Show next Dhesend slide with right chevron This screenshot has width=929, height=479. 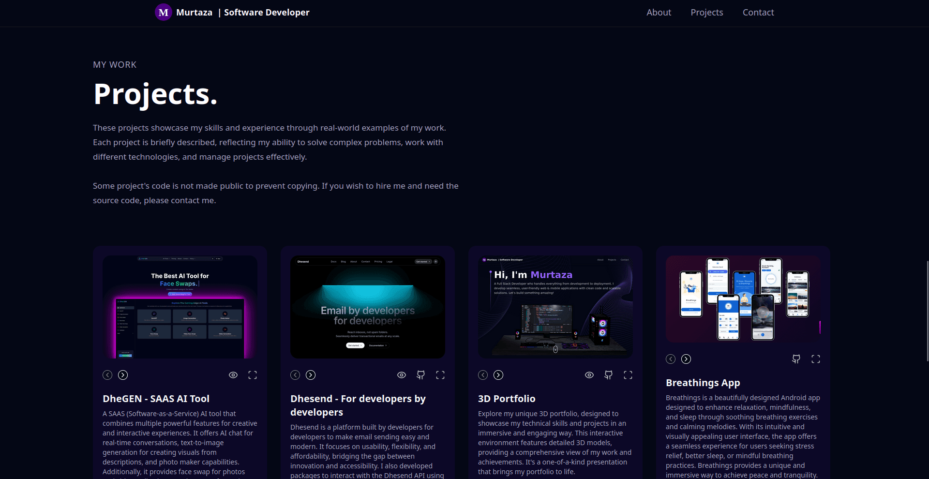click(x=311, y=375)
